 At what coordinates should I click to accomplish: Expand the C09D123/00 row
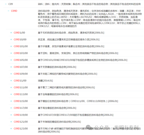(x=11, y=129)
